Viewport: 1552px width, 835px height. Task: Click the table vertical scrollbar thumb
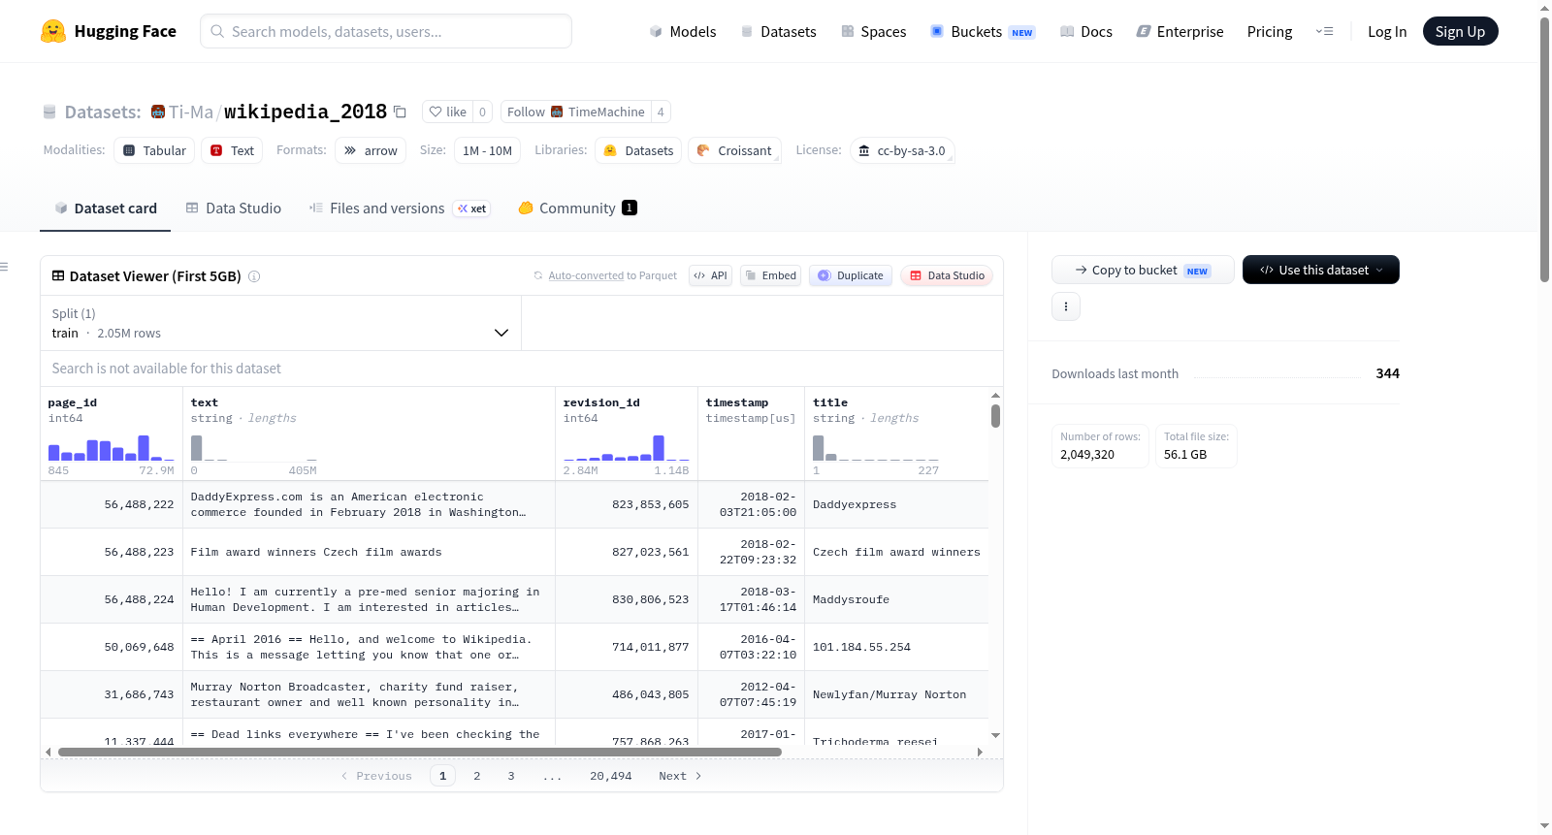point(995,416)
